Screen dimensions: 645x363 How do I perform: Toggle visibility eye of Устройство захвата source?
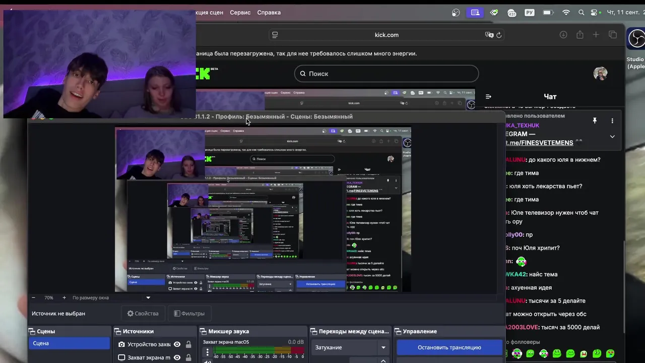pyautogui.click(x=177, y=344)
